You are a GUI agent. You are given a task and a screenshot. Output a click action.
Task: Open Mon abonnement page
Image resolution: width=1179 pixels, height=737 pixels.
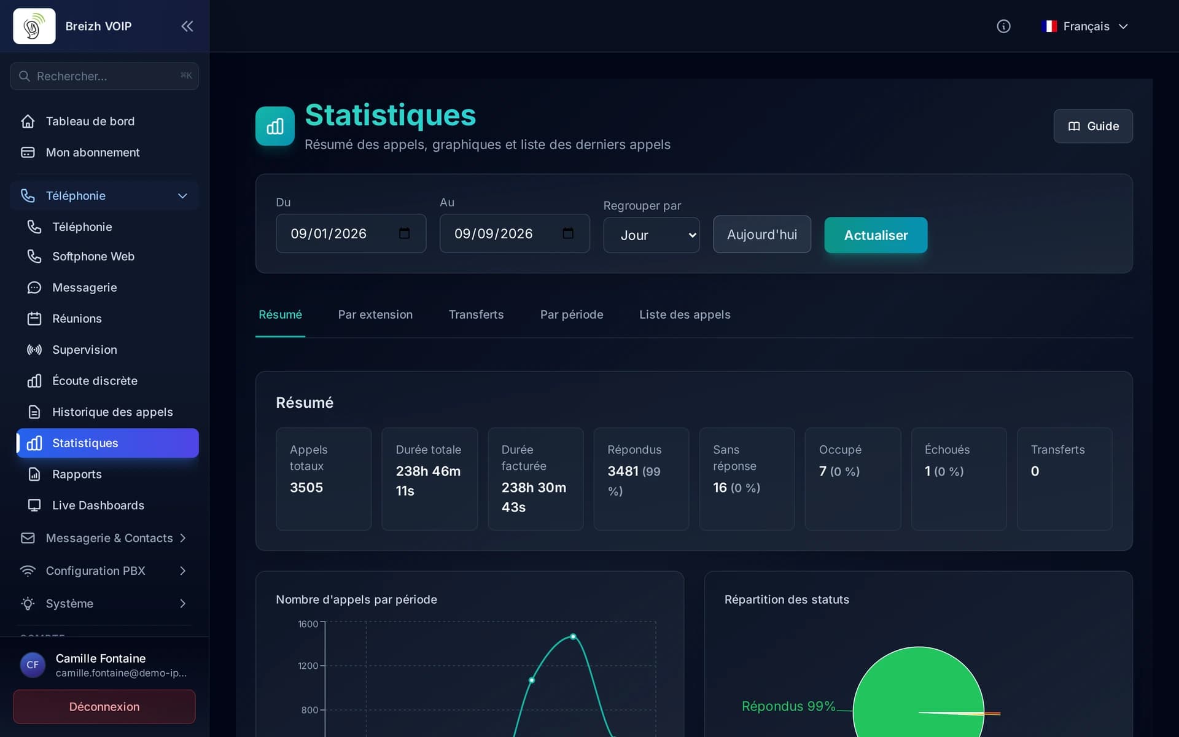click(x=104, y=152)
